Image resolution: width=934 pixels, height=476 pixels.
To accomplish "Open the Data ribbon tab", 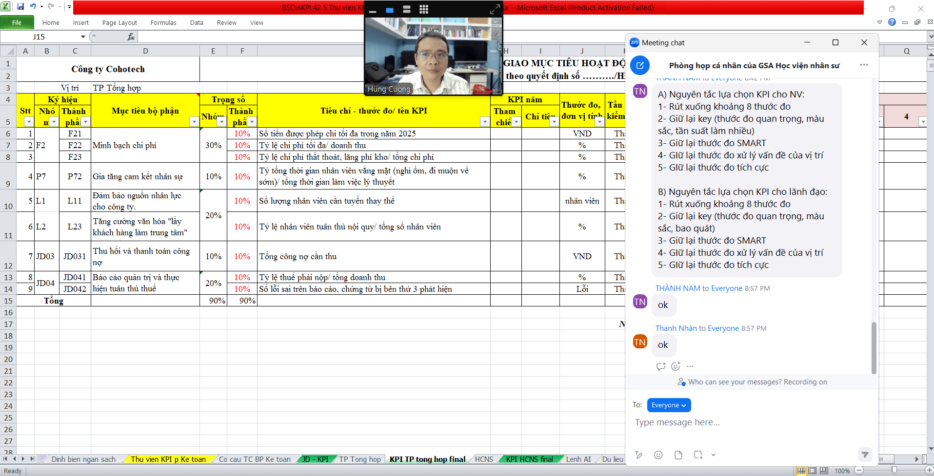I will [197, 22].
